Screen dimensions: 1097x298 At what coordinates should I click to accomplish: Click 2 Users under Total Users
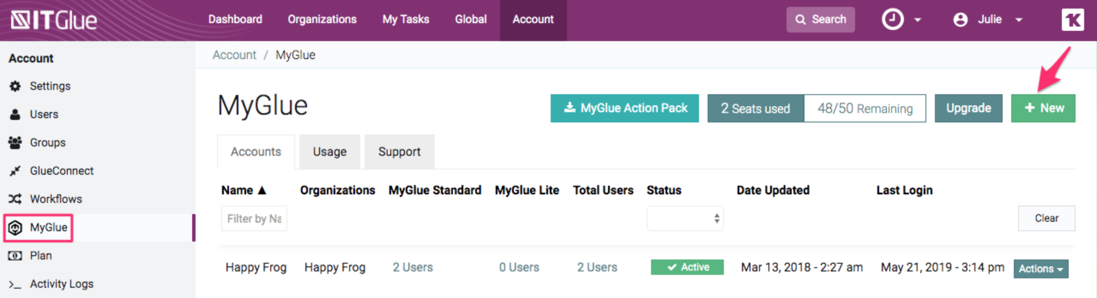[597, 268]
